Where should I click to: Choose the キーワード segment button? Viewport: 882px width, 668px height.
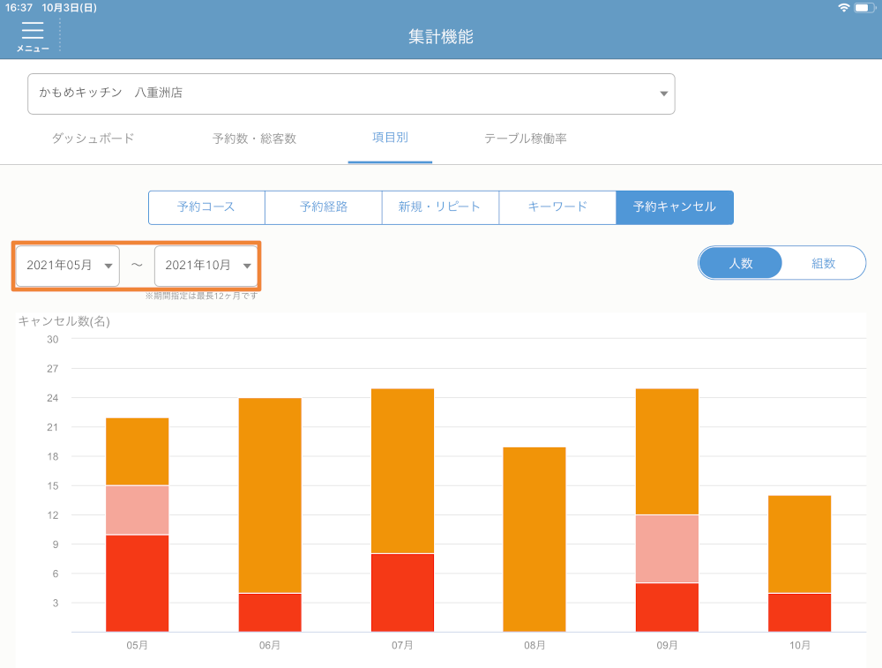(557, 207)
